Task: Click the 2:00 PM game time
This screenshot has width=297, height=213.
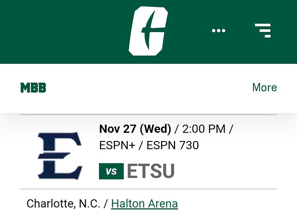Action: coord(204,129)
